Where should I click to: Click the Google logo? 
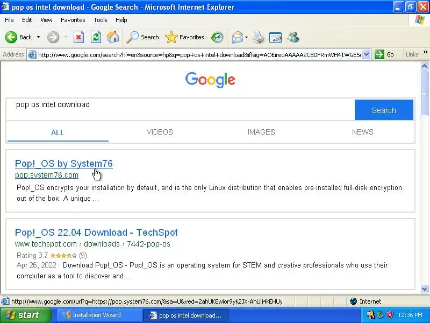[x=210, y=80]
